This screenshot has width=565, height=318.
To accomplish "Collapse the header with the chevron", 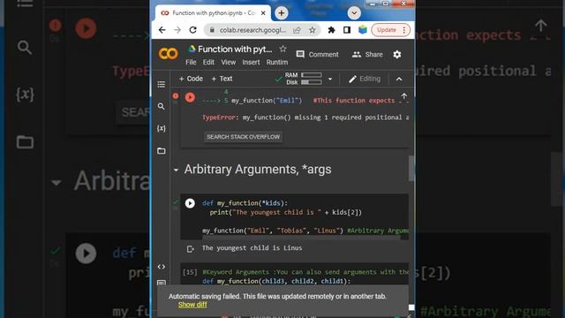I will tap(399, 79).
